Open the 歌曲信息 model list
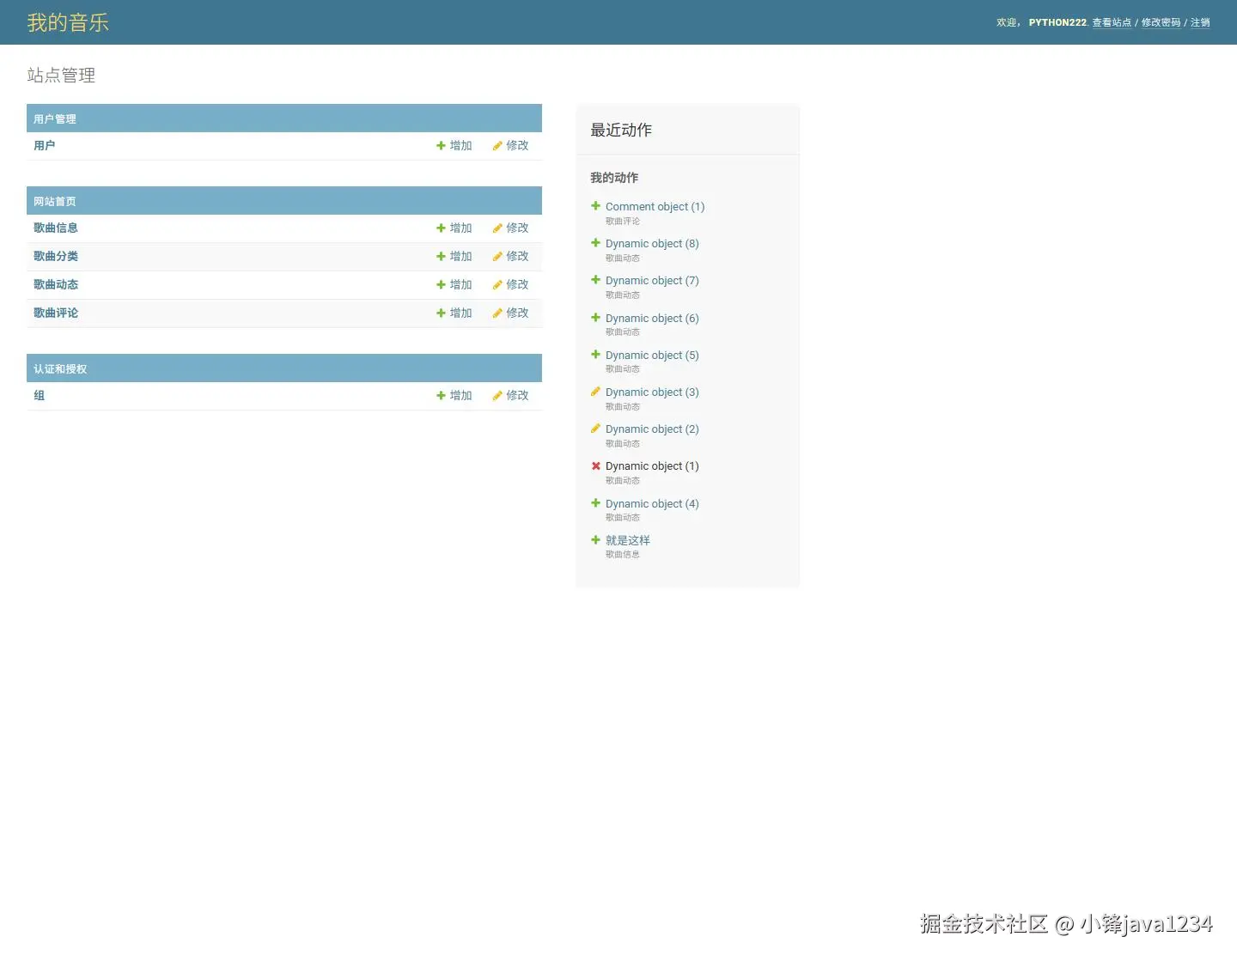 pyautogui.click(x=56, y=228)
